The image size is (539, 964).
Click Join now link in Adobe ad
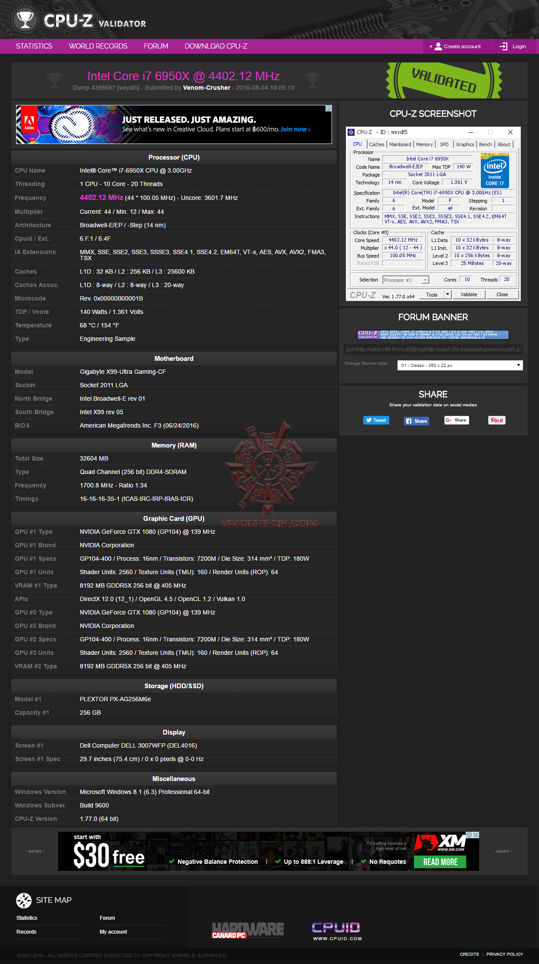pos(296,129)
